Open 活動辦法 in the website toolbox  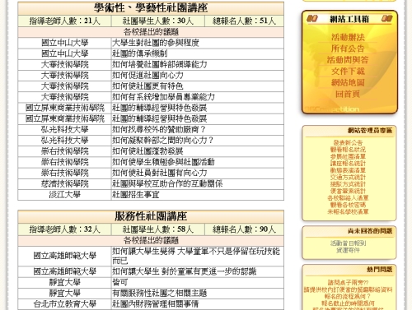(348, 37)
